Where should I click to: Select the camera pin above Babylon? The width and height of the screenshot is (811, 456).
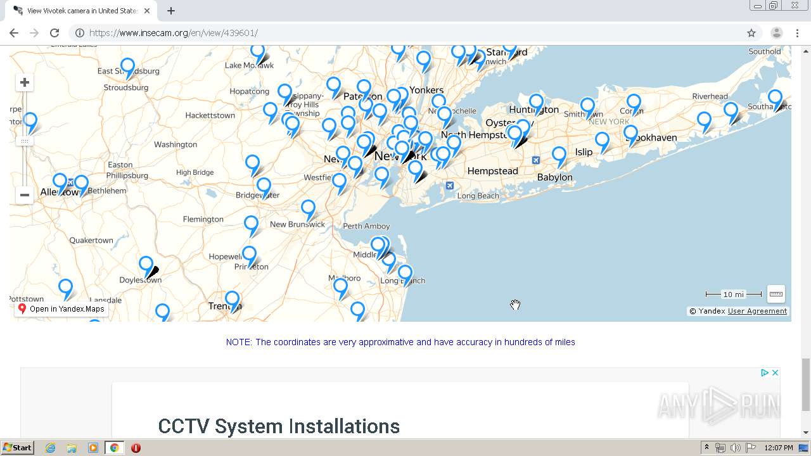[559, 156]
